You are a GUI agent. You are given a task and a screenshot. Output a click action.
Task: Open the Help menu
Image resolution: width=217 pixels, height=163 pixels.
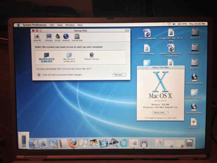(80, 25)
